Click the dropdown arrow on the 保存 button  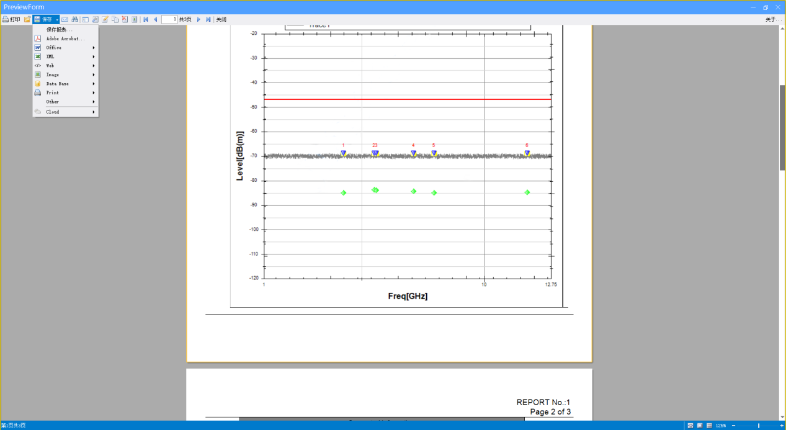point(57,19)
